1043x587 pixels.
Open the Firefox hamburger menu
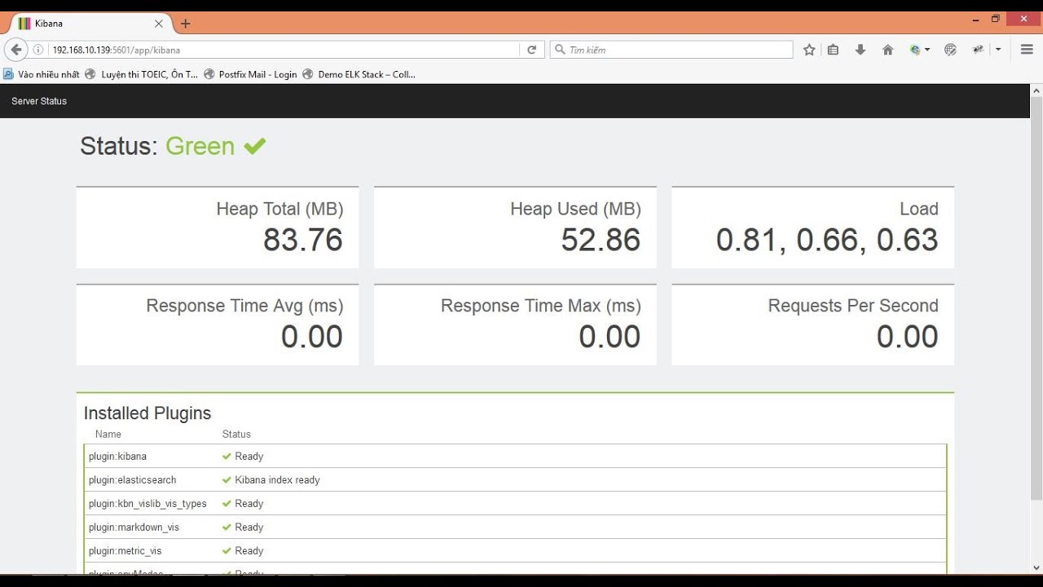pos(1027,50)
